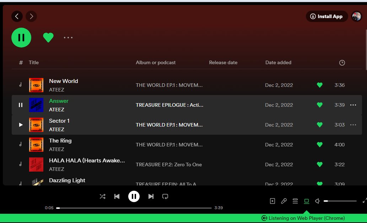Open Now Playing view icon
The height and width of the screenshot is (223, 367).
272,201
